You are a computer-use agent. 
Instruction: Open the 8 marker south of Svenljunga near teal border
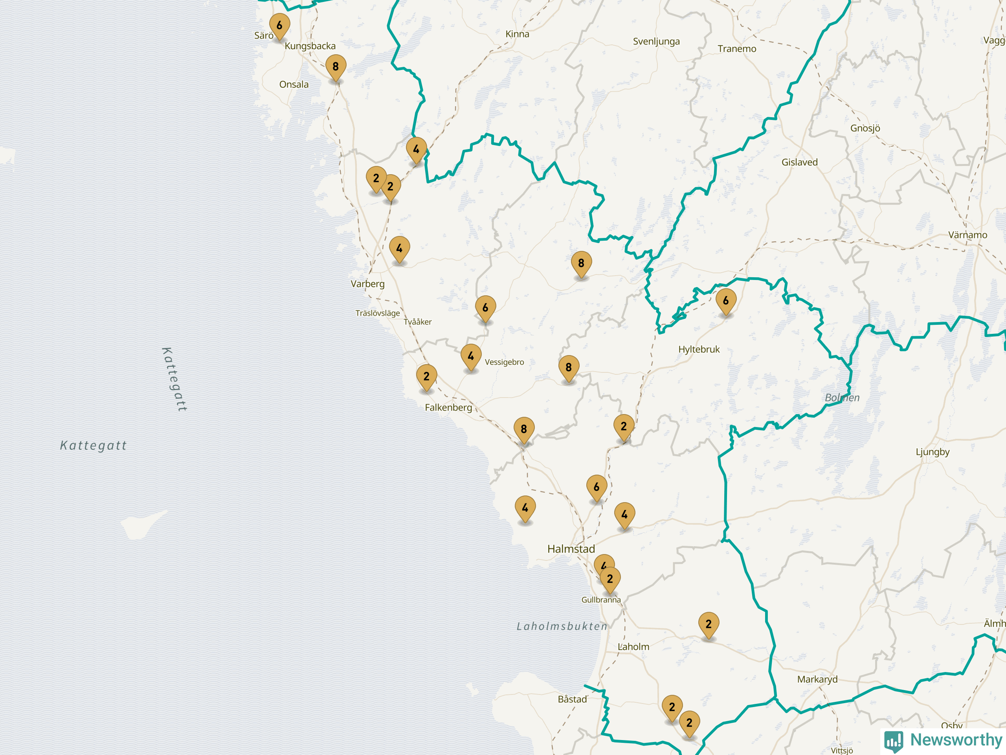(581, 264)
